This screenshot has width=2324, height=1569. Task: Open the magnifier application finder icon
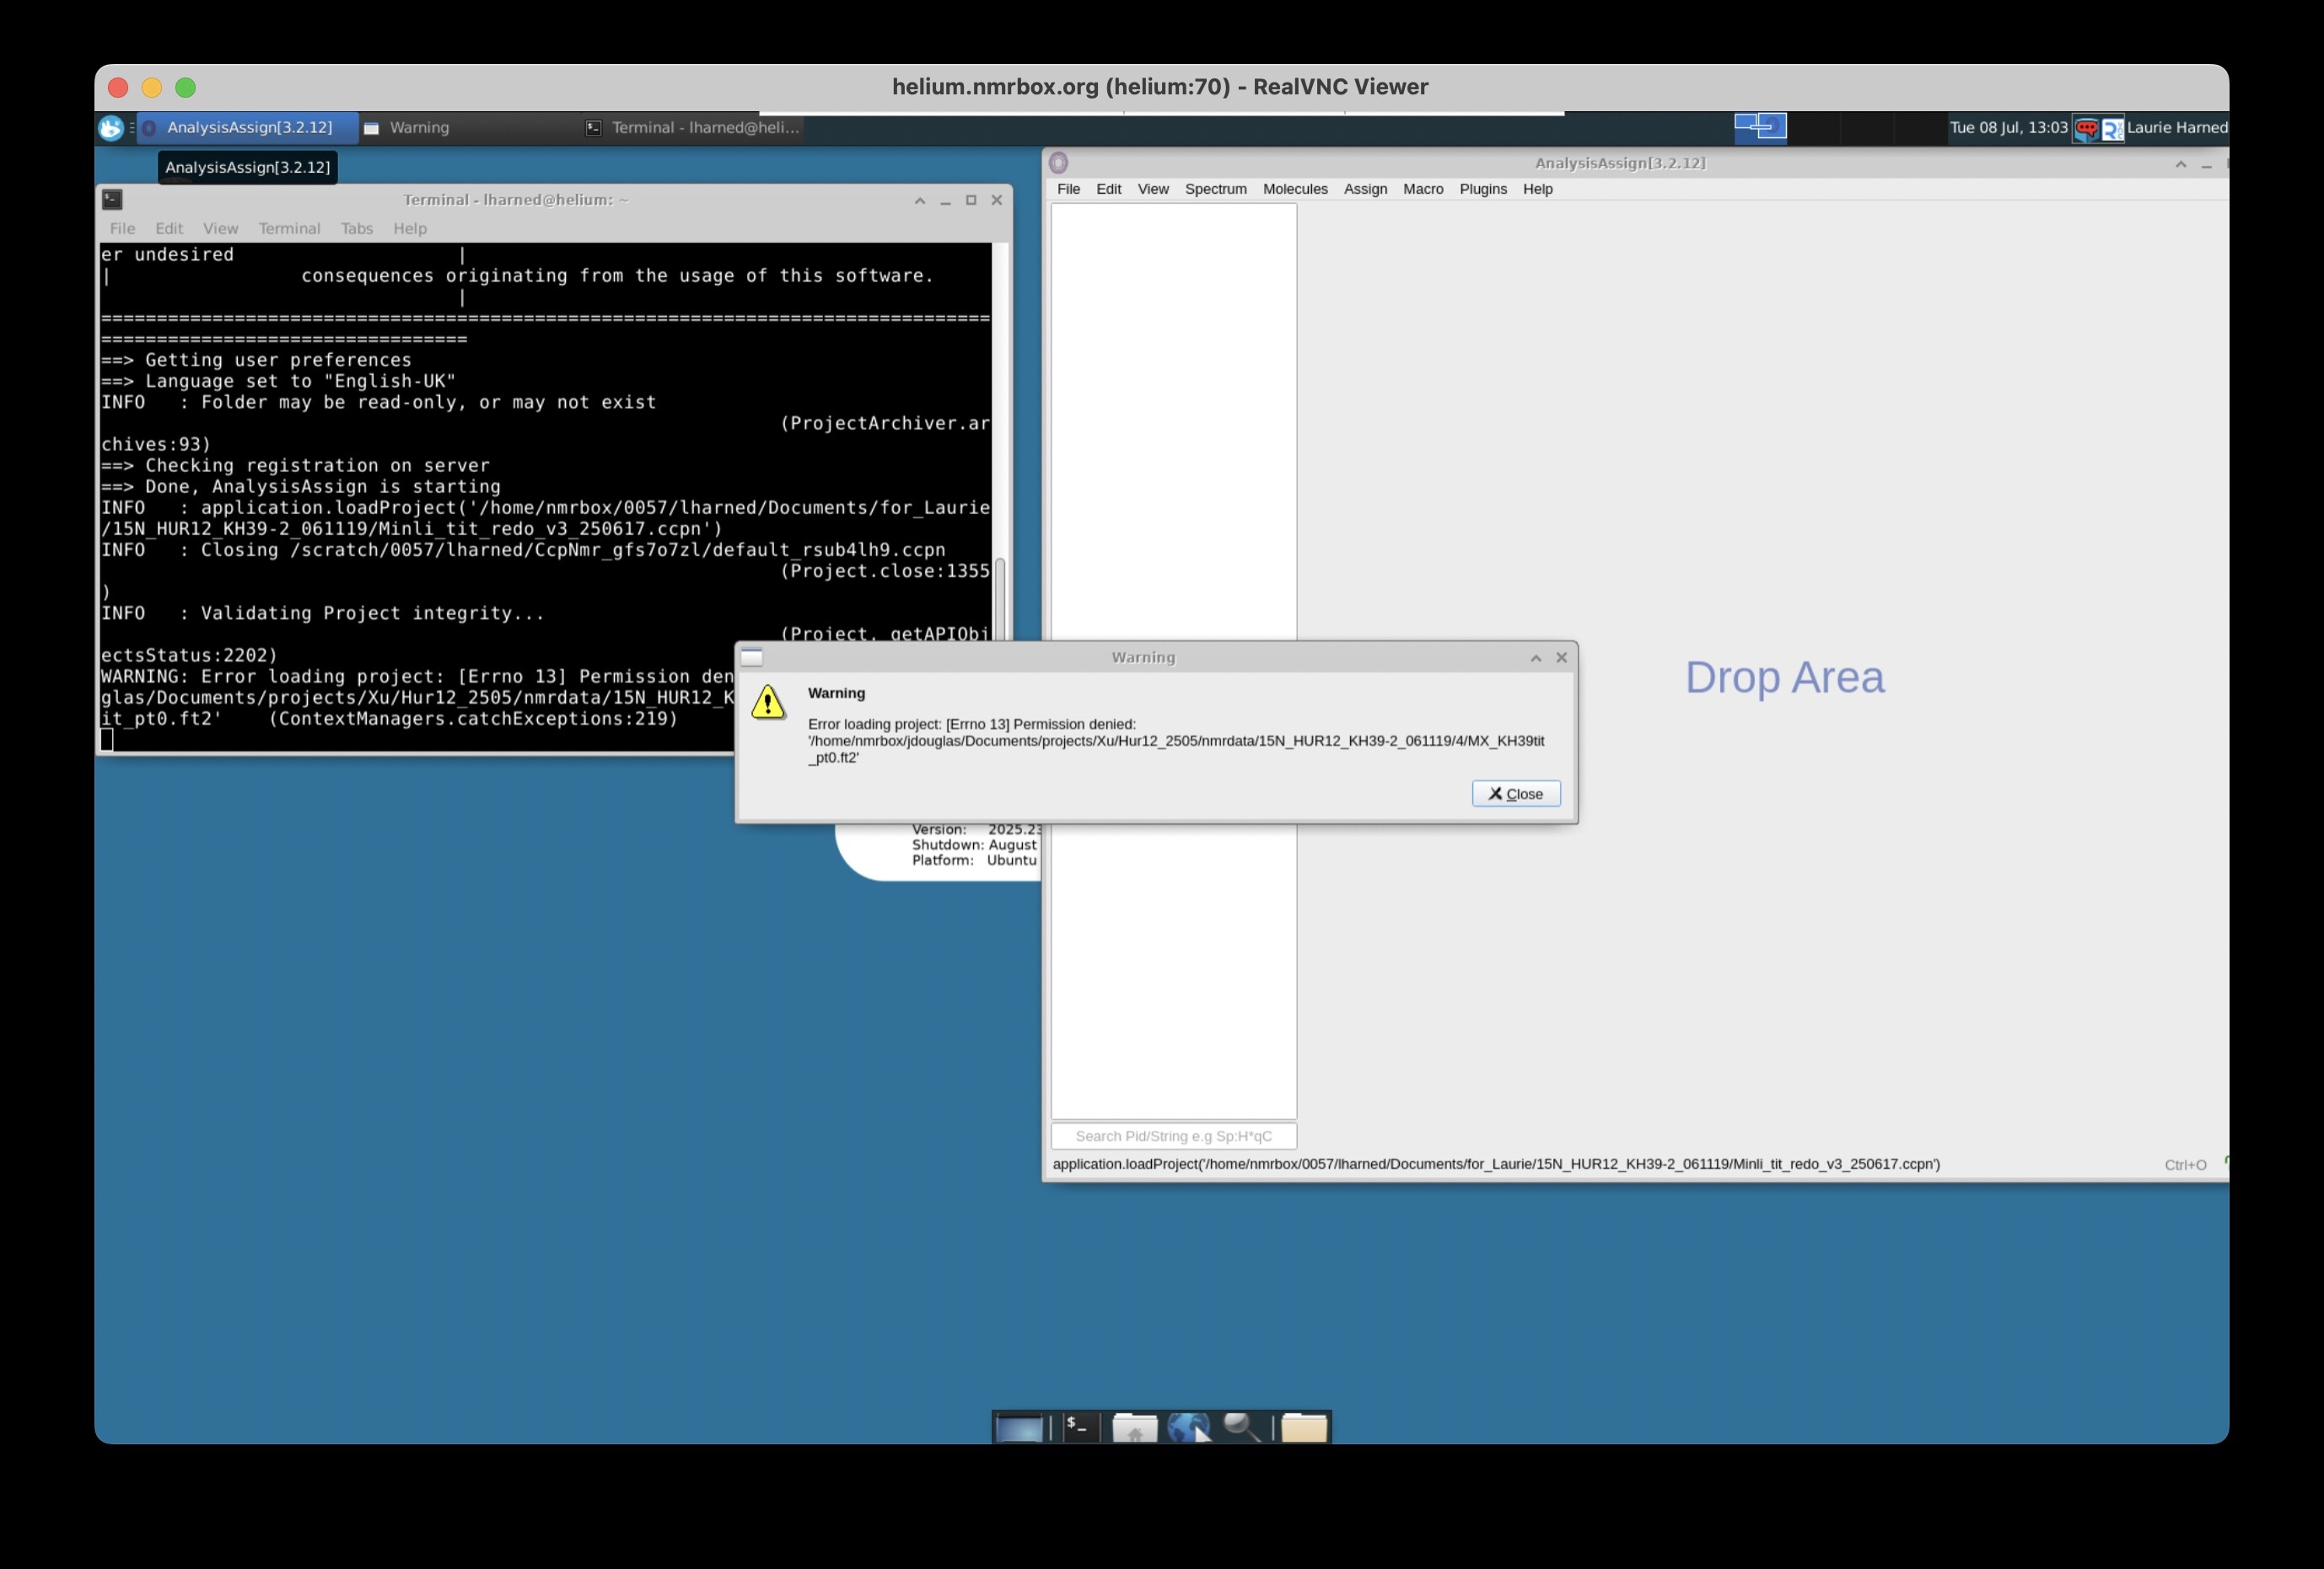[x=1242, y=1428]
